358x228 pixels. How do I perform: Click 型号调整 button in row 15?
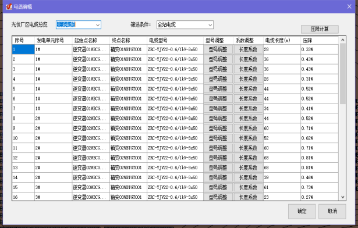218,187
